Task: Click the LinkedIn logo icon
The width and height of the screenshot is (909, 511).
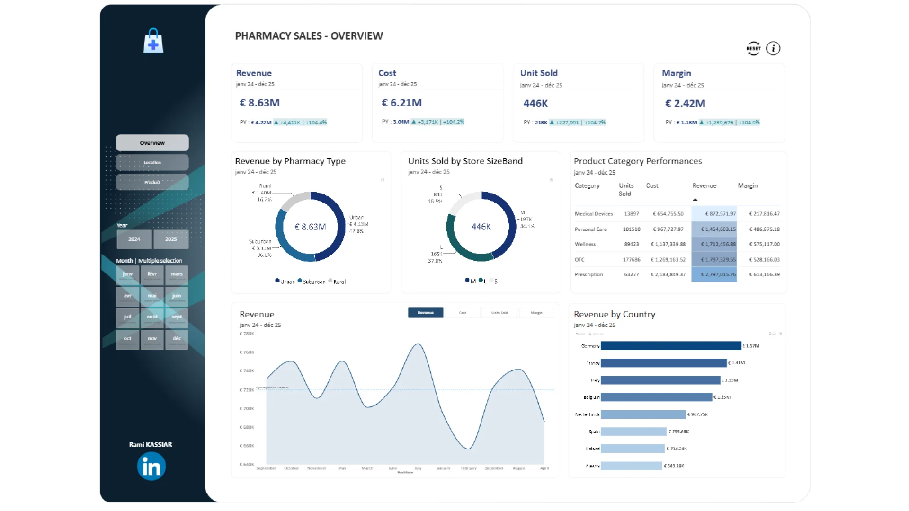Action: pos(151,467)
